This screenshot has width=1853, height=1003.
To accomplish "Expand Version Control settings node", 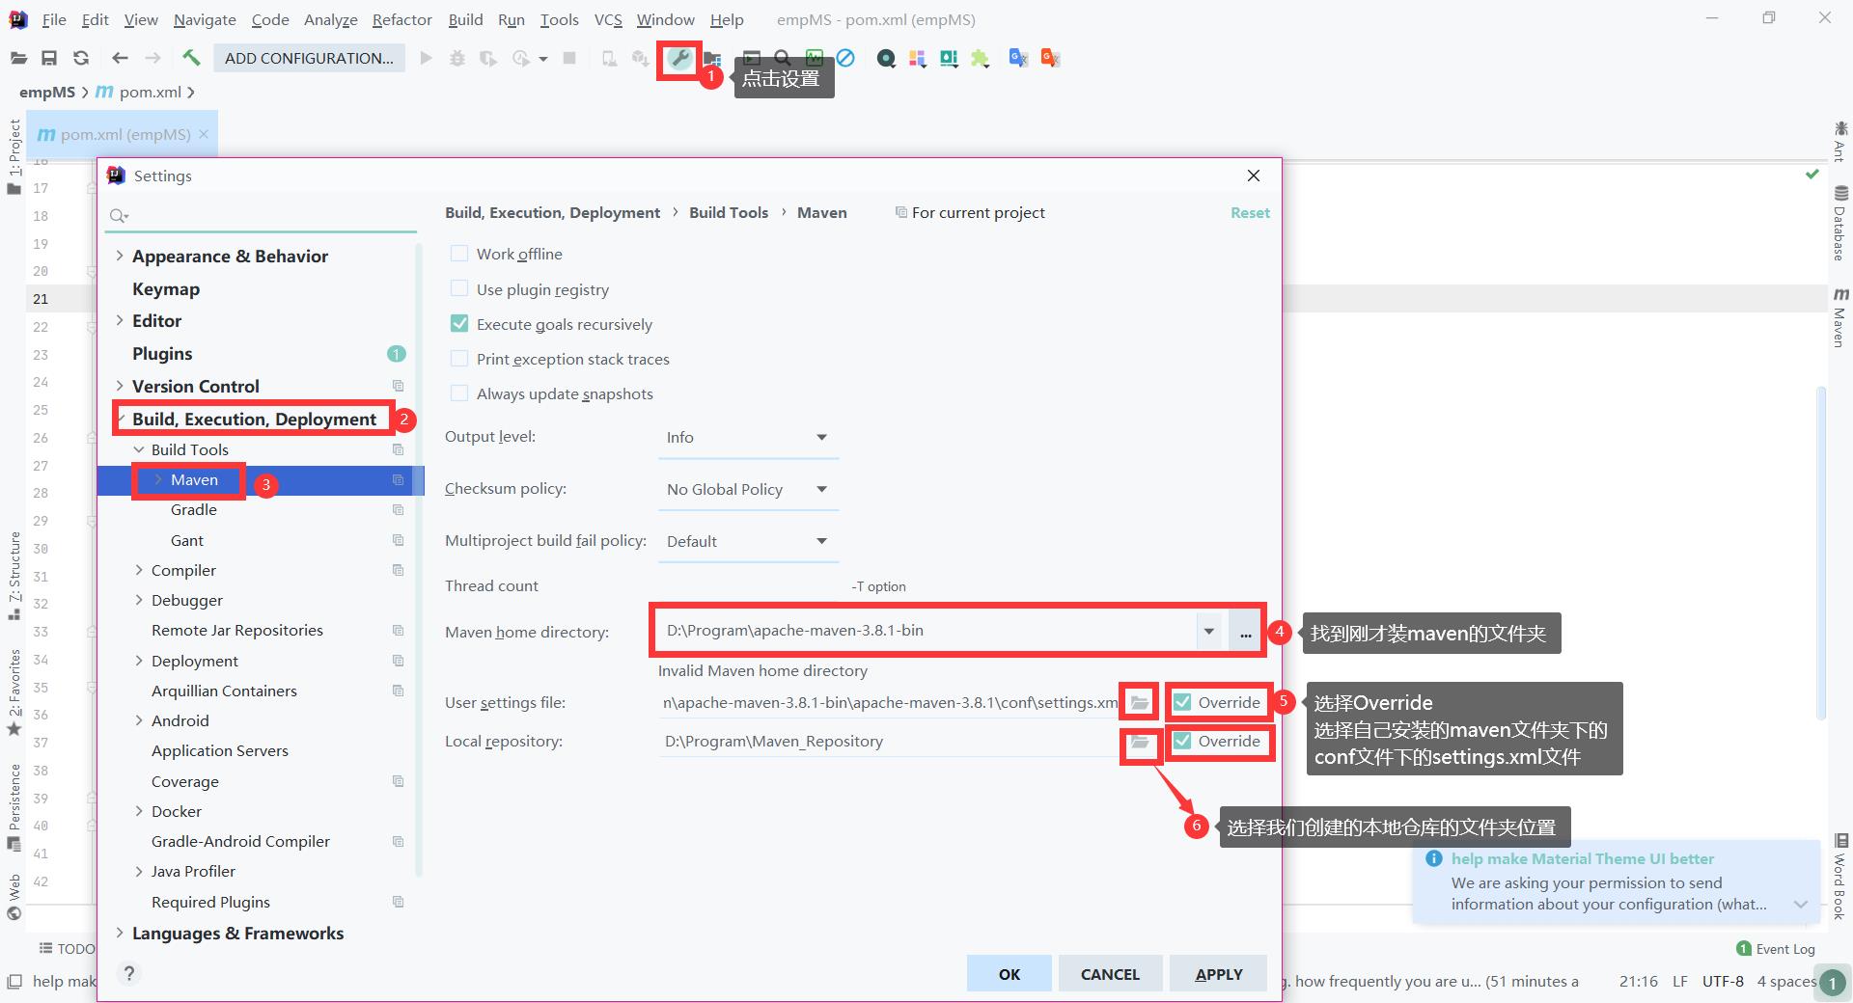I will click(x=120, y=386).
